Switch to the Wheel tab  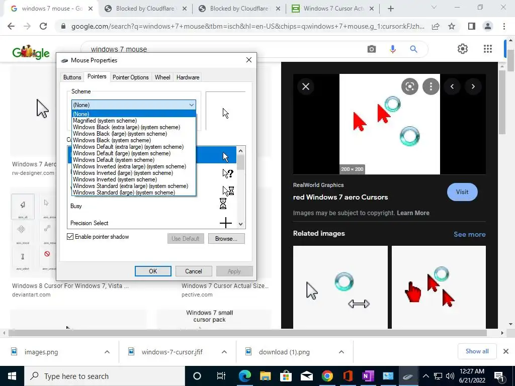tap(162, 77)
